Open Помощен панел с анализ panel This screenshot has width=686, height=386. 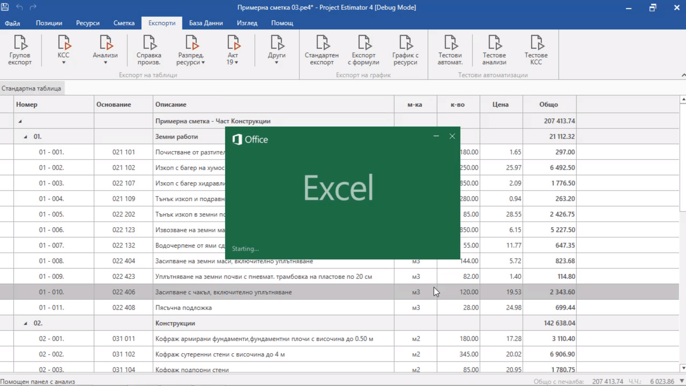click(x=38, y=381)
